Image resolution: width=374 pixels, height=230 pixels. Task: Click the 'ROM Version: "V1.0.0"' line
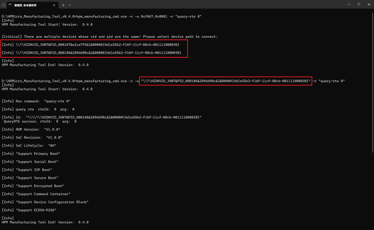(x=31, y=129)
